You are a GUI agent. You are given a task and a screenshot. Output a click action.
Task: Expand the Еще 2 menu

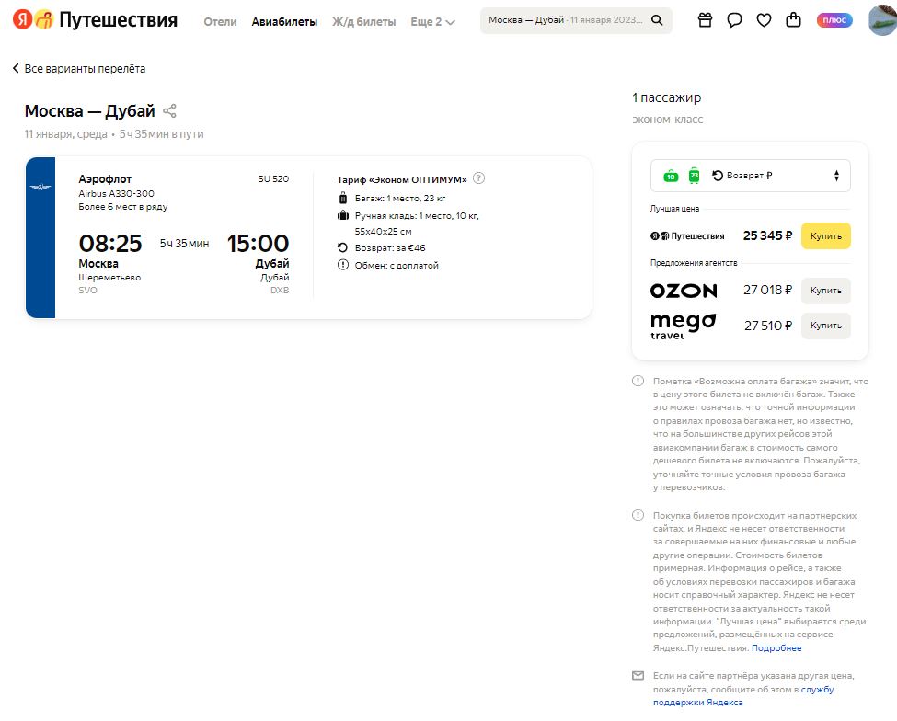pos(432,22)
